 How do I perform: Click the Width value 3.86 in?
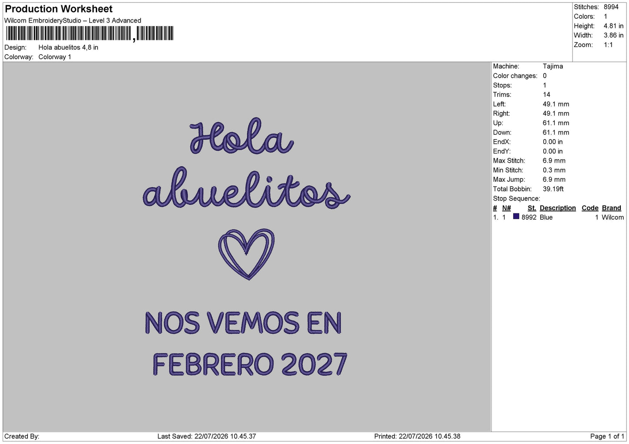(613, 35)
